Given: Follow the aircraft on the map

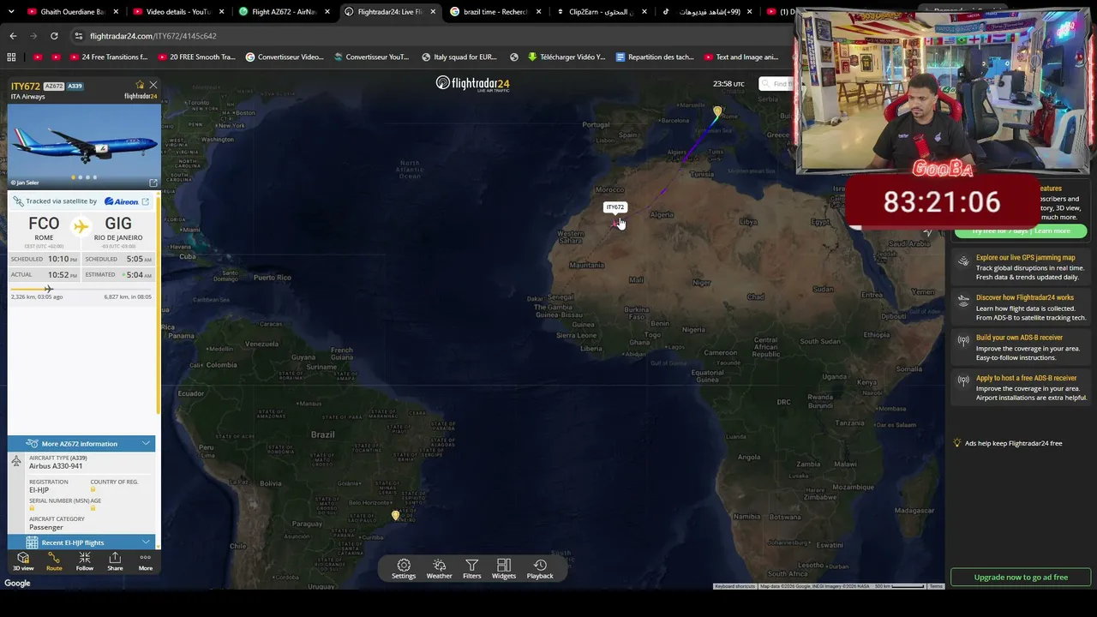Looking at the screenshot, I should (84, 562).
